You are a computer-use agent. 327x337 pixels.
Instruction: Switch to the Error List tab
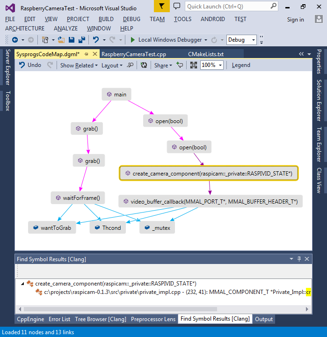(x=59, y=319)
